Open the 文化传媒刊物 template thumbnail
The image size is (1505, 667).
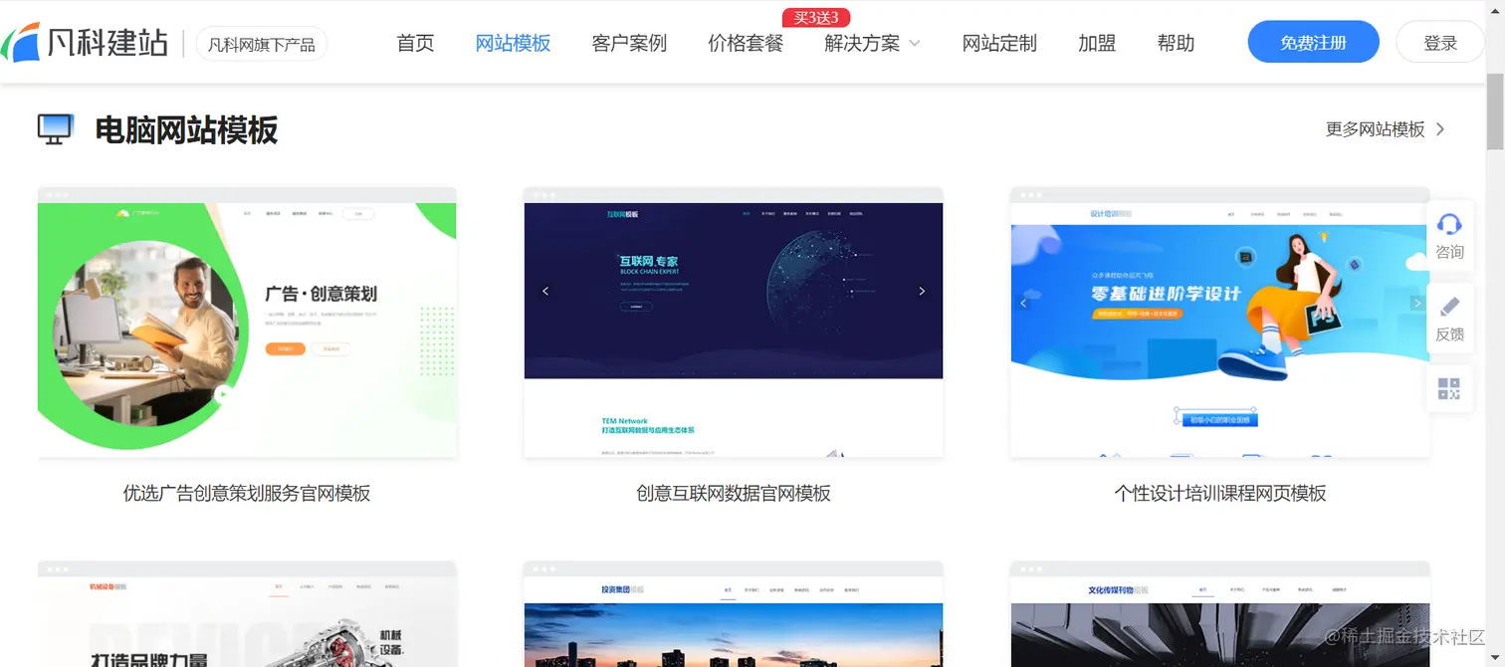1220,614
